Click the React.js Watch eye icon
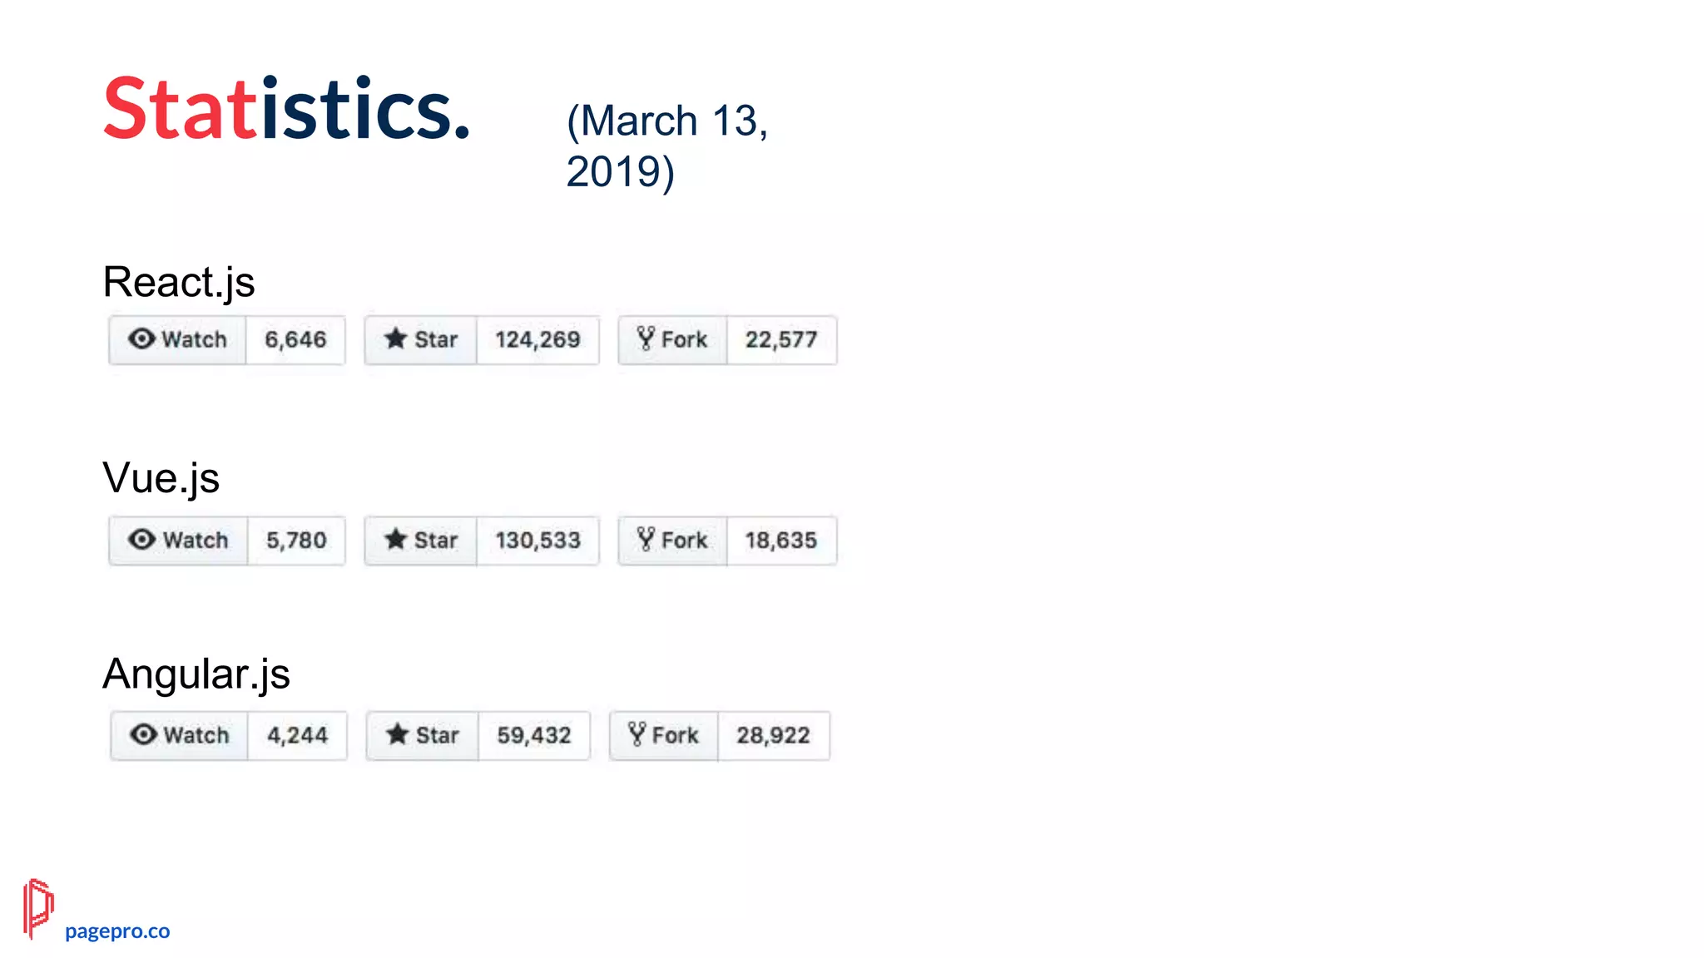1704x958 pixels. pos(141,339)
